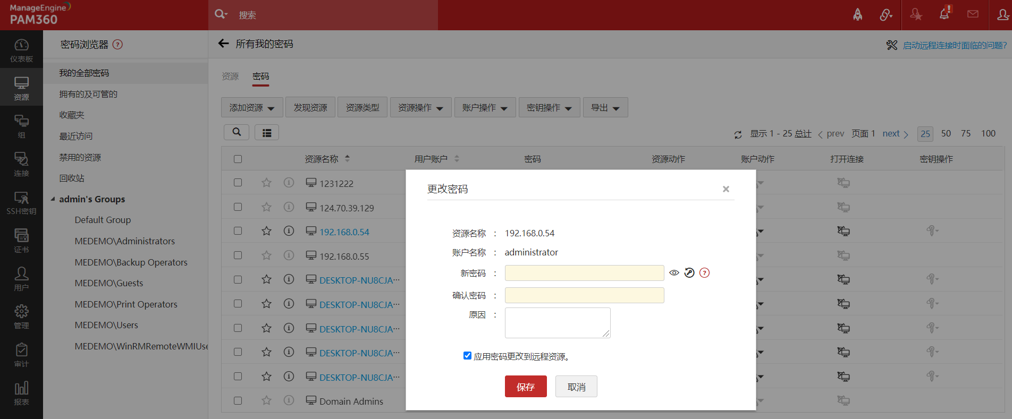The width and height of the screenshot is (1012, 419).
Task: Refresh the password list
Action: pyautogui.click(x=738, y=135)
